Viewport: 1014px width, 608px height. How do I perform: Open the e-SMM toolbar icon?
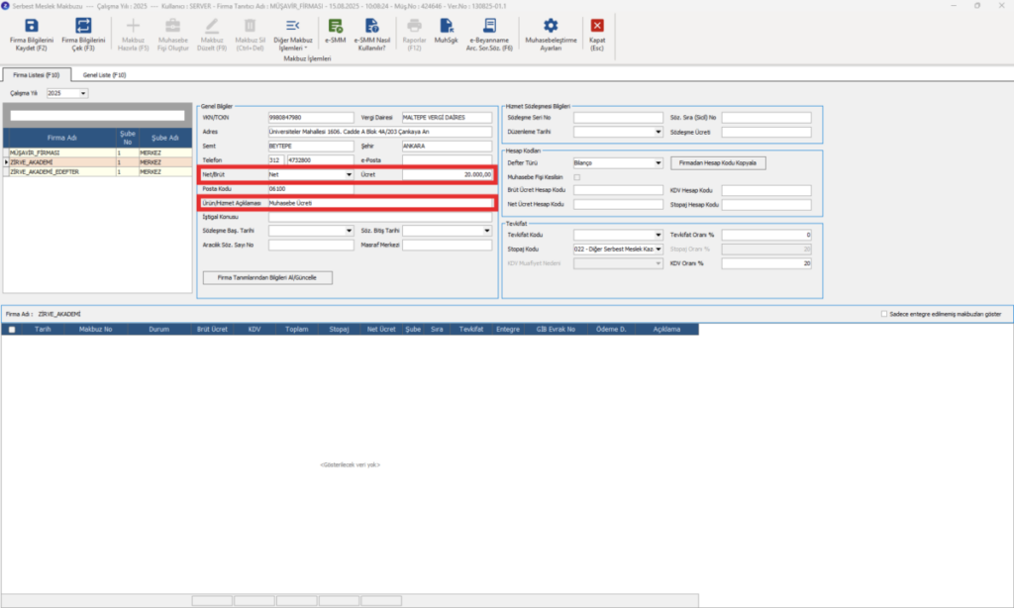pos(335,26)
